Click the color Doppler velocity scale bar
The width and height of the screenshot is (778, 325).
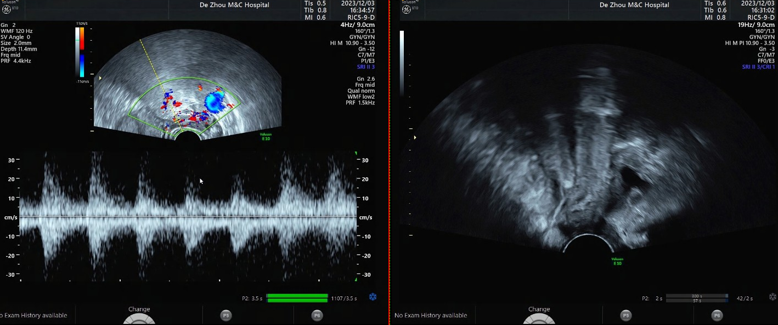point(81,52)
